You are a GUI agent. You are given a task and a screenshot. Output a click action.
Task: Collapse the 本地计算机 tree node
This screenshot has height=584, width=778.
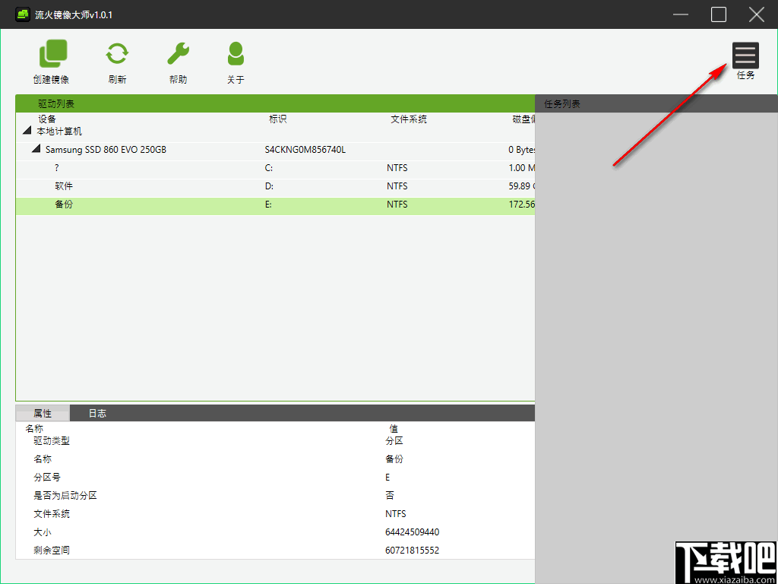(x=27, y=132)
